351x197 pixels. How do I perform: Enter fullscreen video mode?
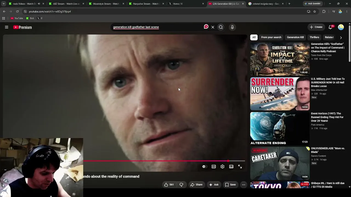pyautogui.click(x=240, y=167)
